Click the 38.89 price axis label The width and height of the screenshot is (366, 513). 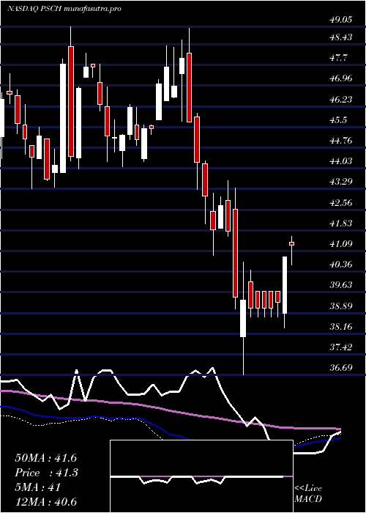click(x=340, y=306)
